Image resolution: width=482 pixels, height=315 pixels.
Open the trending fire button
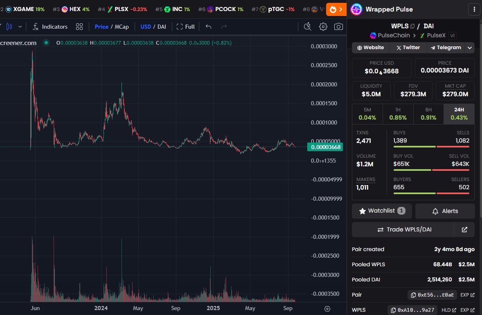coord(336,9)
